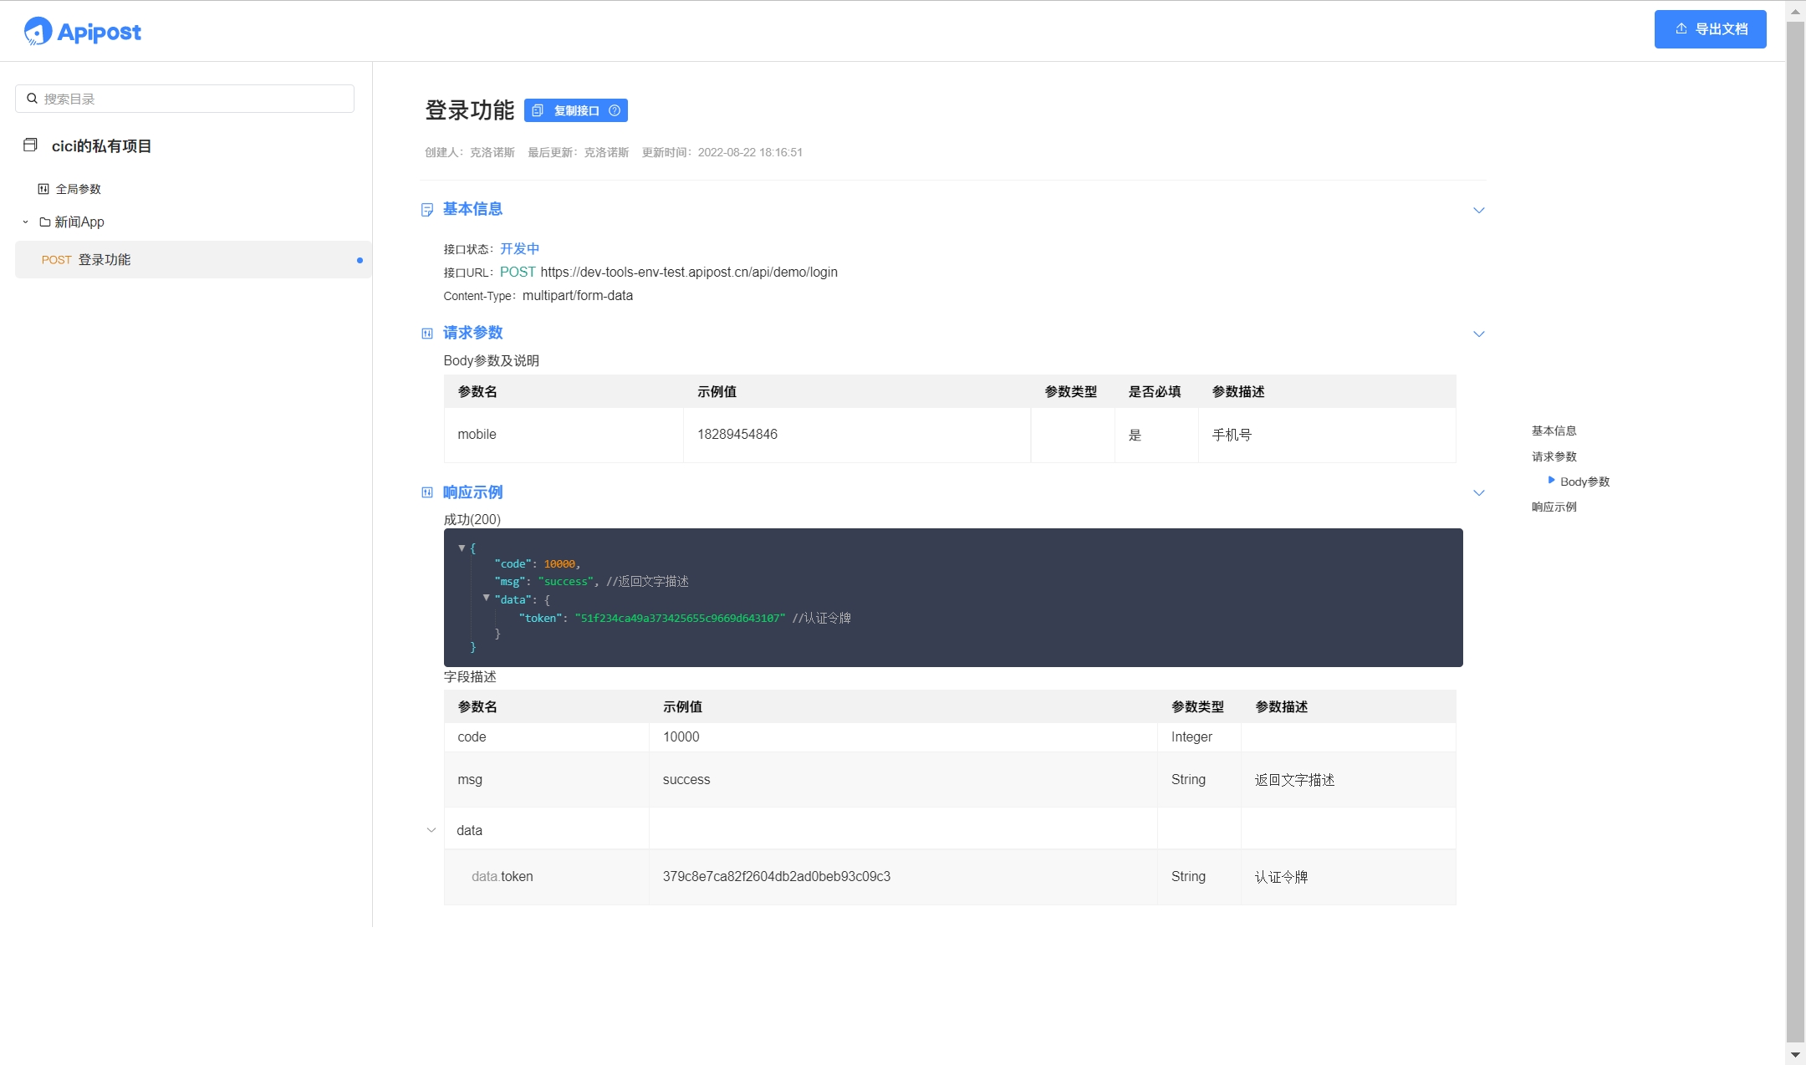
Task: Click the 请求参数 section icon
Action: [427, 334]
